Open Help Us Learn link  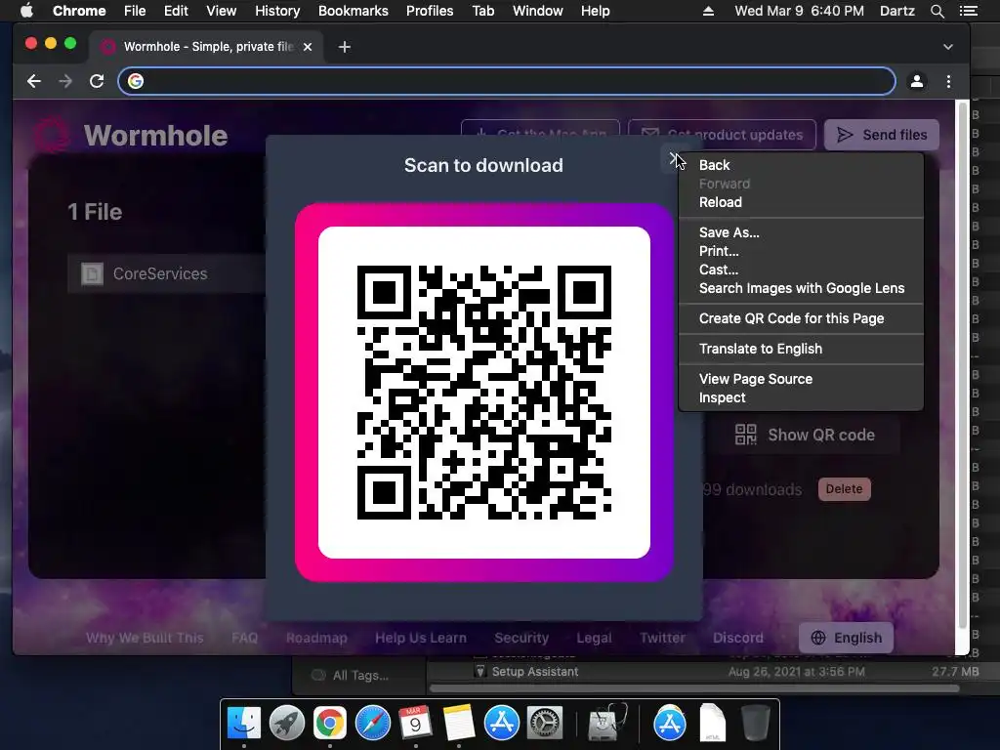420,638
